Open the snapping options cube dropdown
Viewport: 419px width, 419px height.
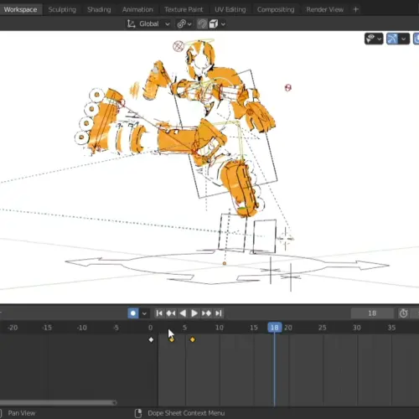[217, 24]
